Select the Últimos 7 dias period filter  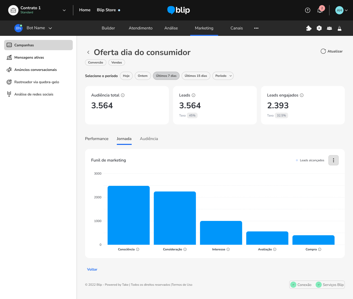[166, 76]
